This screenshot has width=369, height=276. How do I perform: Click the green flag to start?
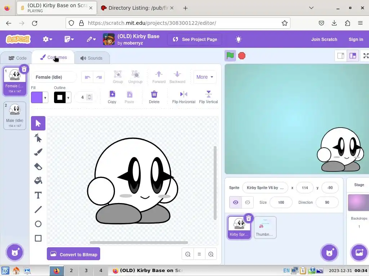[x=230, y=56]
